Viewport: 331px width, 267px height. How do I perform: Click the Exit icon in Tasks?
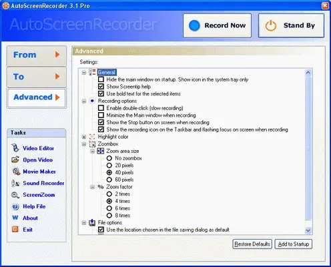tap(15, 229)
